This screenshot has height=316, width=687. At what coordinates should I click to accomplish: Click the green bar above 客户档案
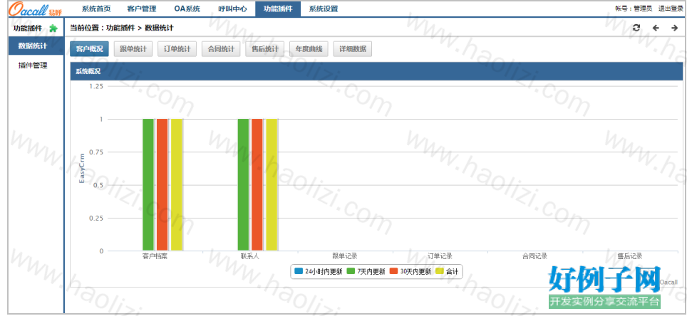(148, 185)
